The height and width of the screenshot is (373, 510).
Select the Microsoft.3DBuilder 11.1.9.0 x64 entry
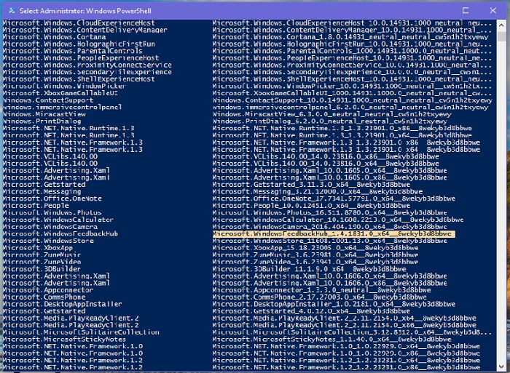click(x=309, y=269)
